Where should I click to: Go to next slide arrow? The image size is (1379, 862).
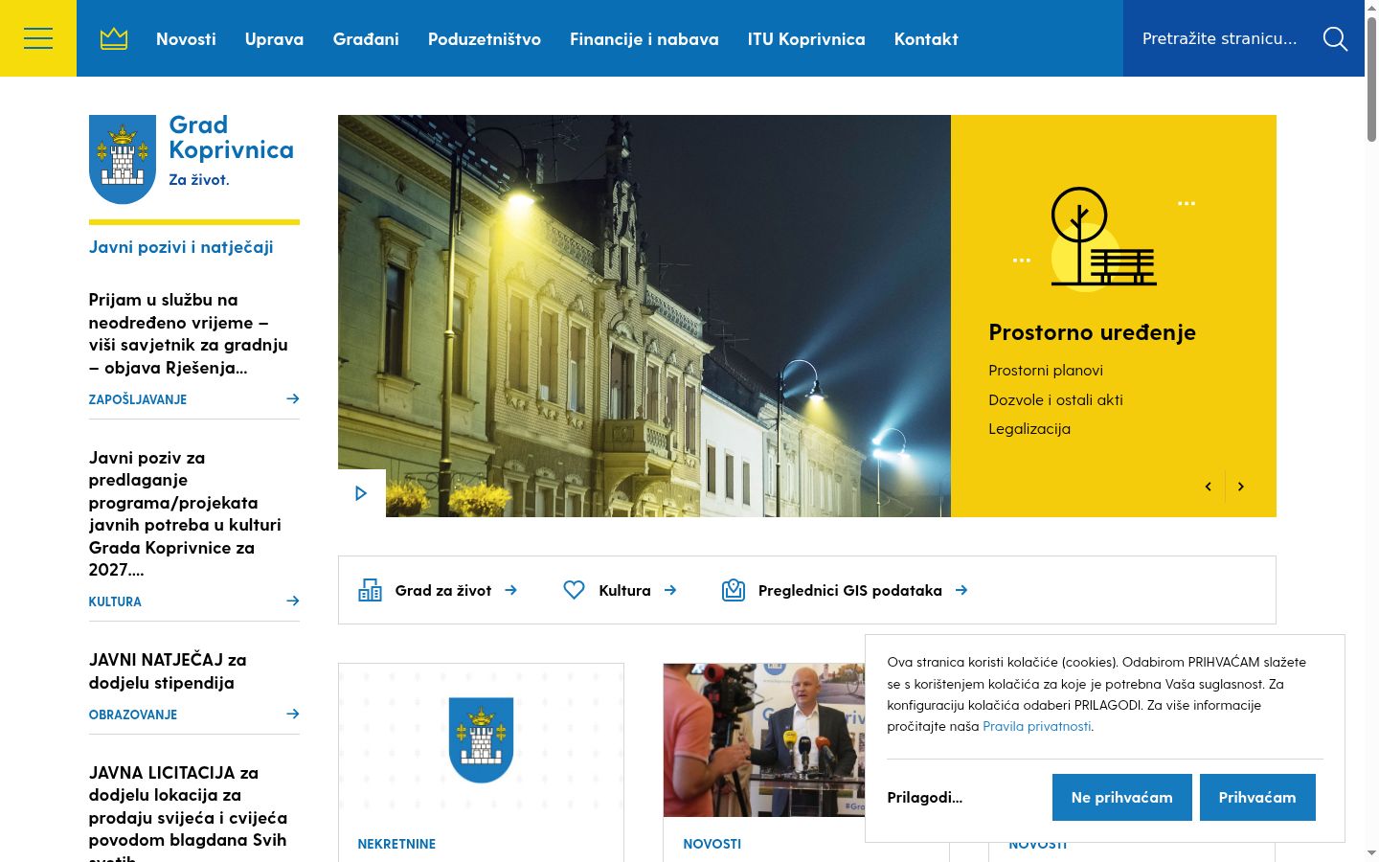[1241, 487]
